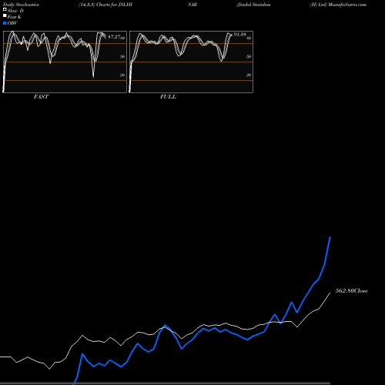Click the 20 axis label in FAST chart
385x385 pixels.
pyautogui.click(x=122, y=75)
